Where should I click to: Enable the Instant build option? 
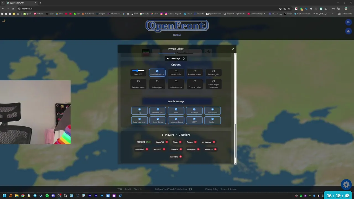176,72
